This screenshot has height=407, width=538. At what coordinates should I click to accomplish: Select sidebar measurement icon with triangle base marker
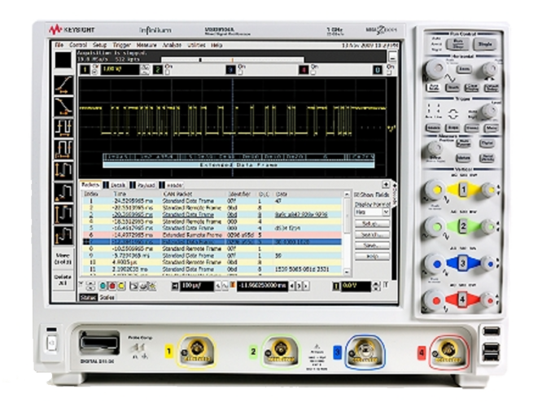click(63, 193)
